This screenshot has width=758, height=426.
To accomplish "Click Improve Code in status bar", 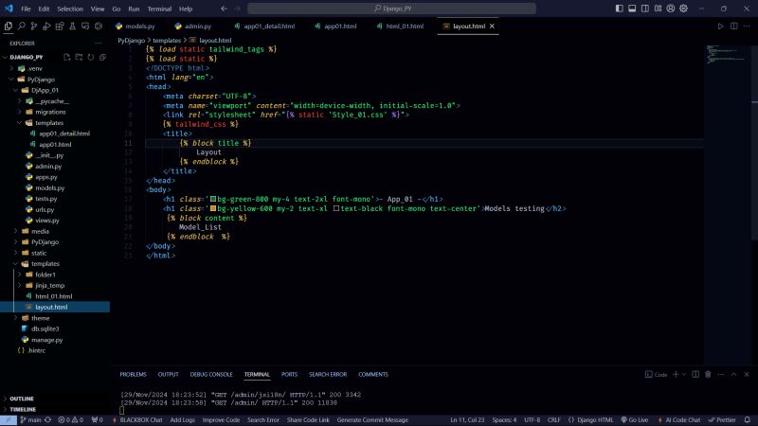I will click(x=221, y=419).
